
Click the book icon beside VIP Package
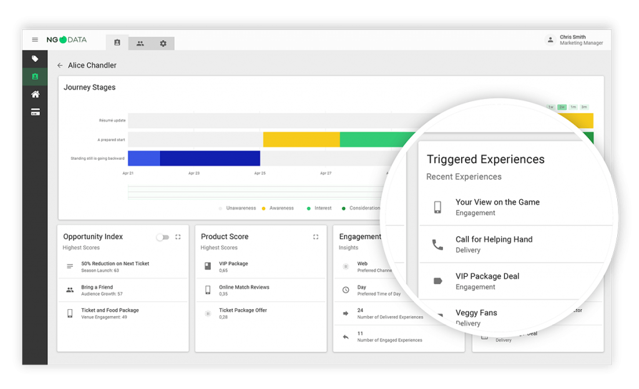click(x=208, y=267)
